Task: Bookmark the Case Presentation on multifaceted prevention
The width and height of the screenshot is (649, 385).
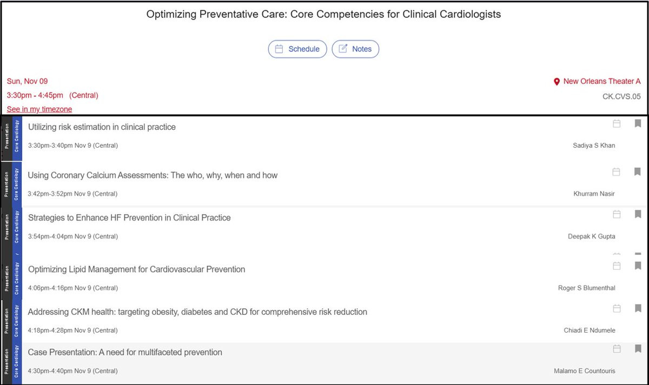Action: click(638, 349)
